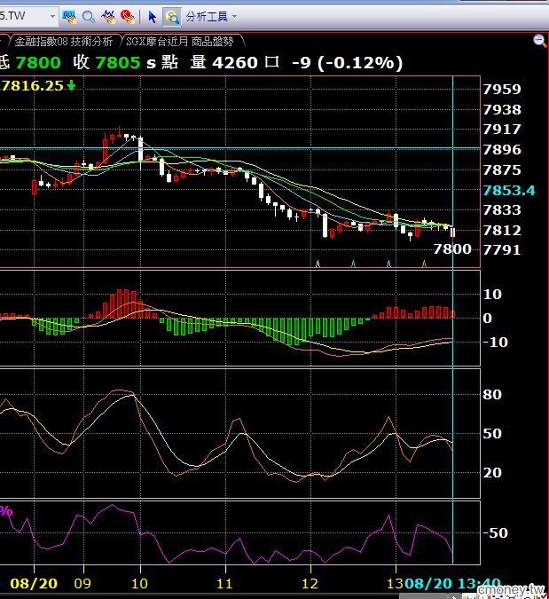549x599 pixels.
Task: Expand the .TW symbol combo box arrow
Action: click(x=52, y=17)
